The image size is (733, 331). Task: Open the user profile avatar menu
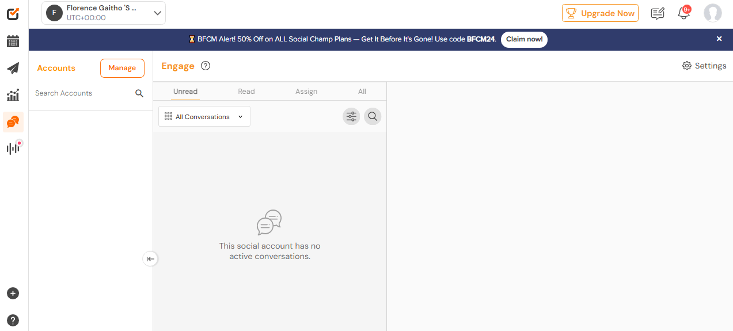pyautogui.click(x=713, y=13)
